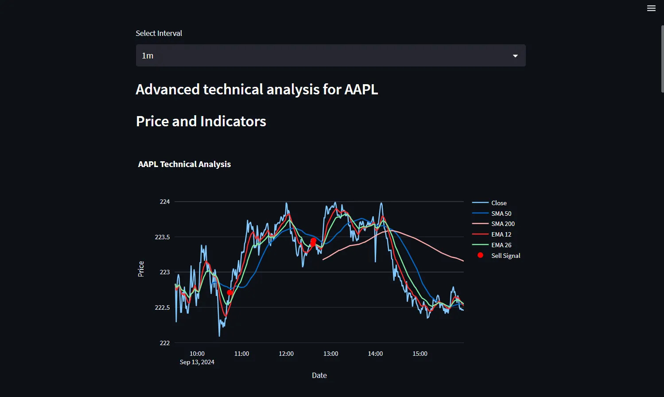Click the 224 y-axis tick label
This screenshot has width=664, height=397.
165,202
